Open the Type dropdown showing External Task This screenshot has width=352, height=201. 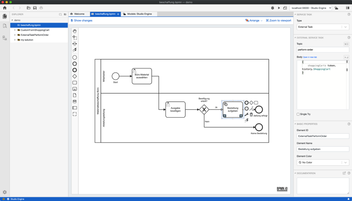coord(323,27)
